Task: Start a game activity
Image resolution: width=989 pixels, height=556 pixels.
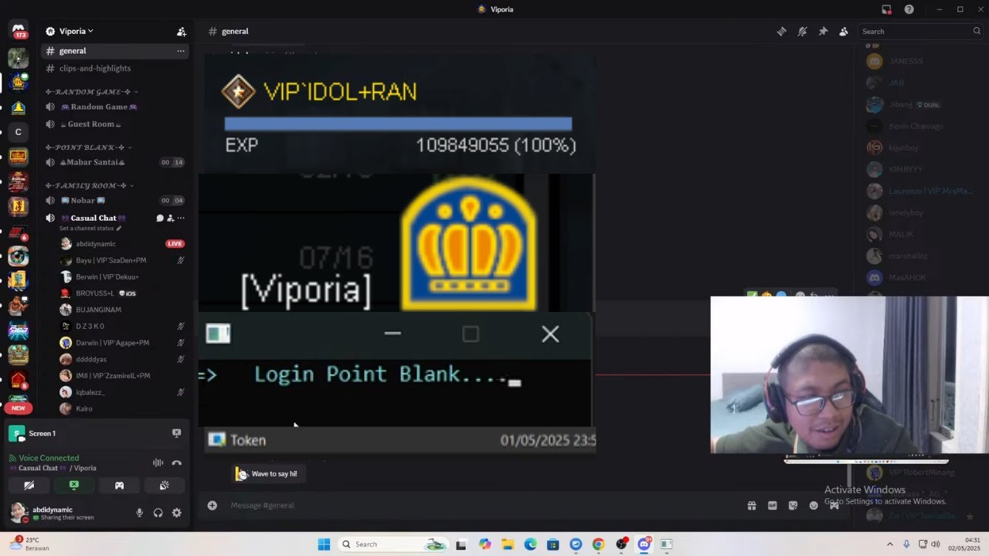Action: coord(119,486)
